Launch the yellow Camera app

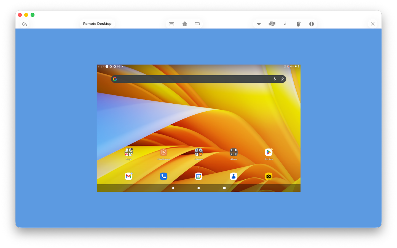pos(269,176)
